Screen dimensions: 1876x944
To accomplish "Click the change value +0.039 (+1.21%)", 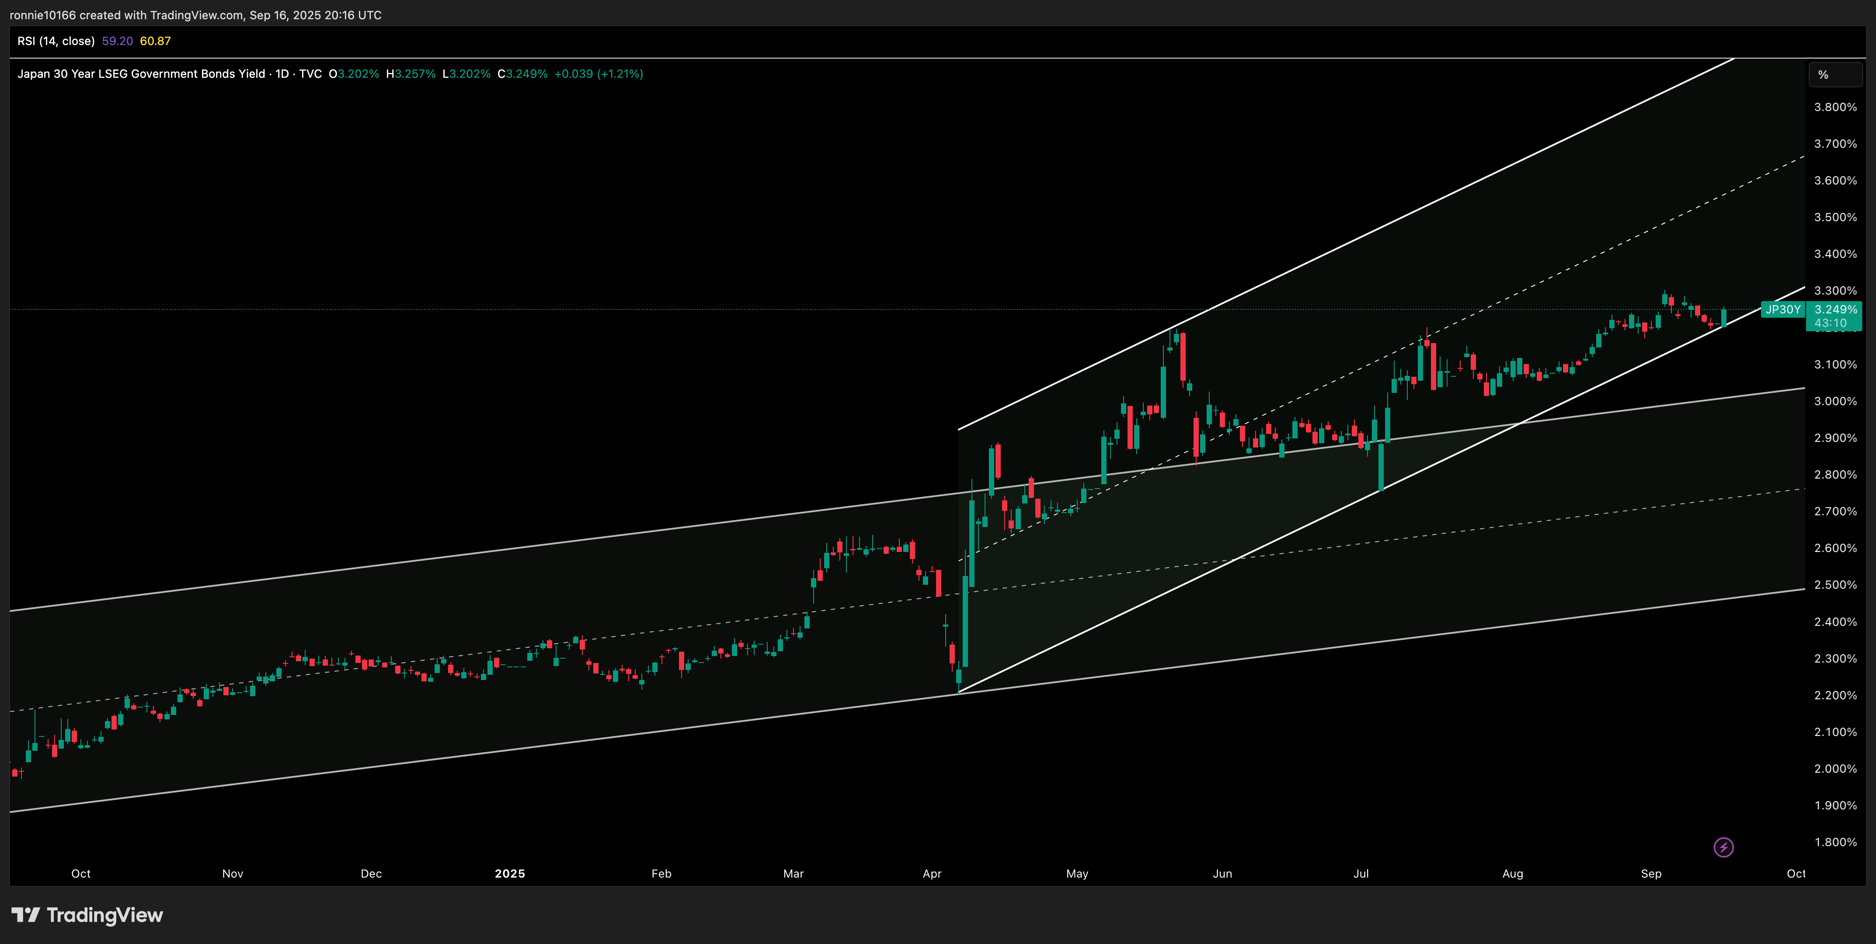I will click(x=599, y=73).
